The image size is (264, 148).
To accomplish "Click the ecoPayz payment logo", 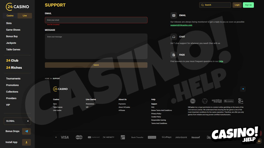I will point(167,137).
